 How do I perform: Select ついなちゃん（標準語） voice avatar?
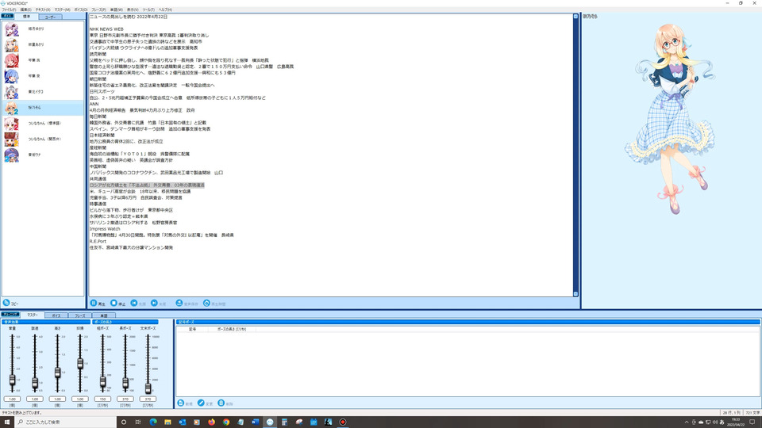point(12,124)
